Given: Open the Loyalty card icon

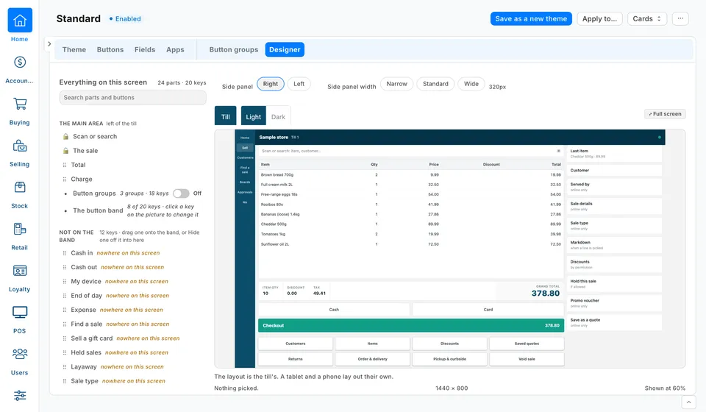Looking at the screenshot, I should 20,271.
